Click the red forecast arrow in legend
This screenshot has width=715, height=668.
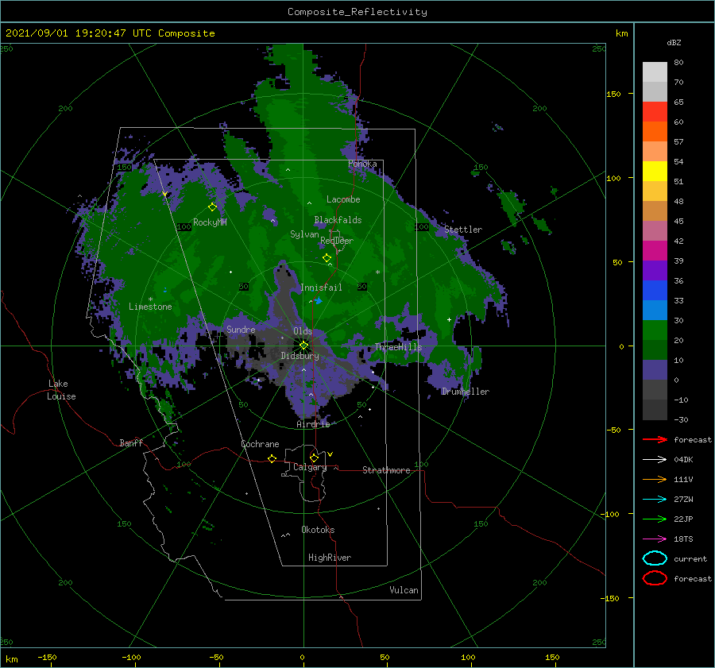pyautogui.click(x=655, y=439)
